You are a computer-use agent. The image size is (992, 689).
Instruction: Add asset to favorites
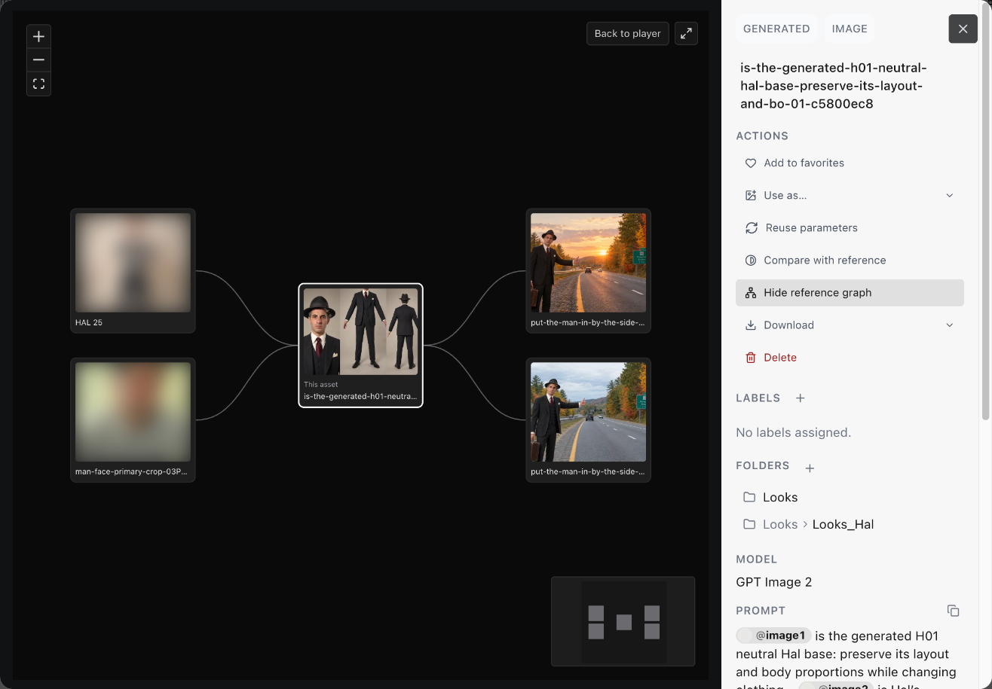[850, 163]
